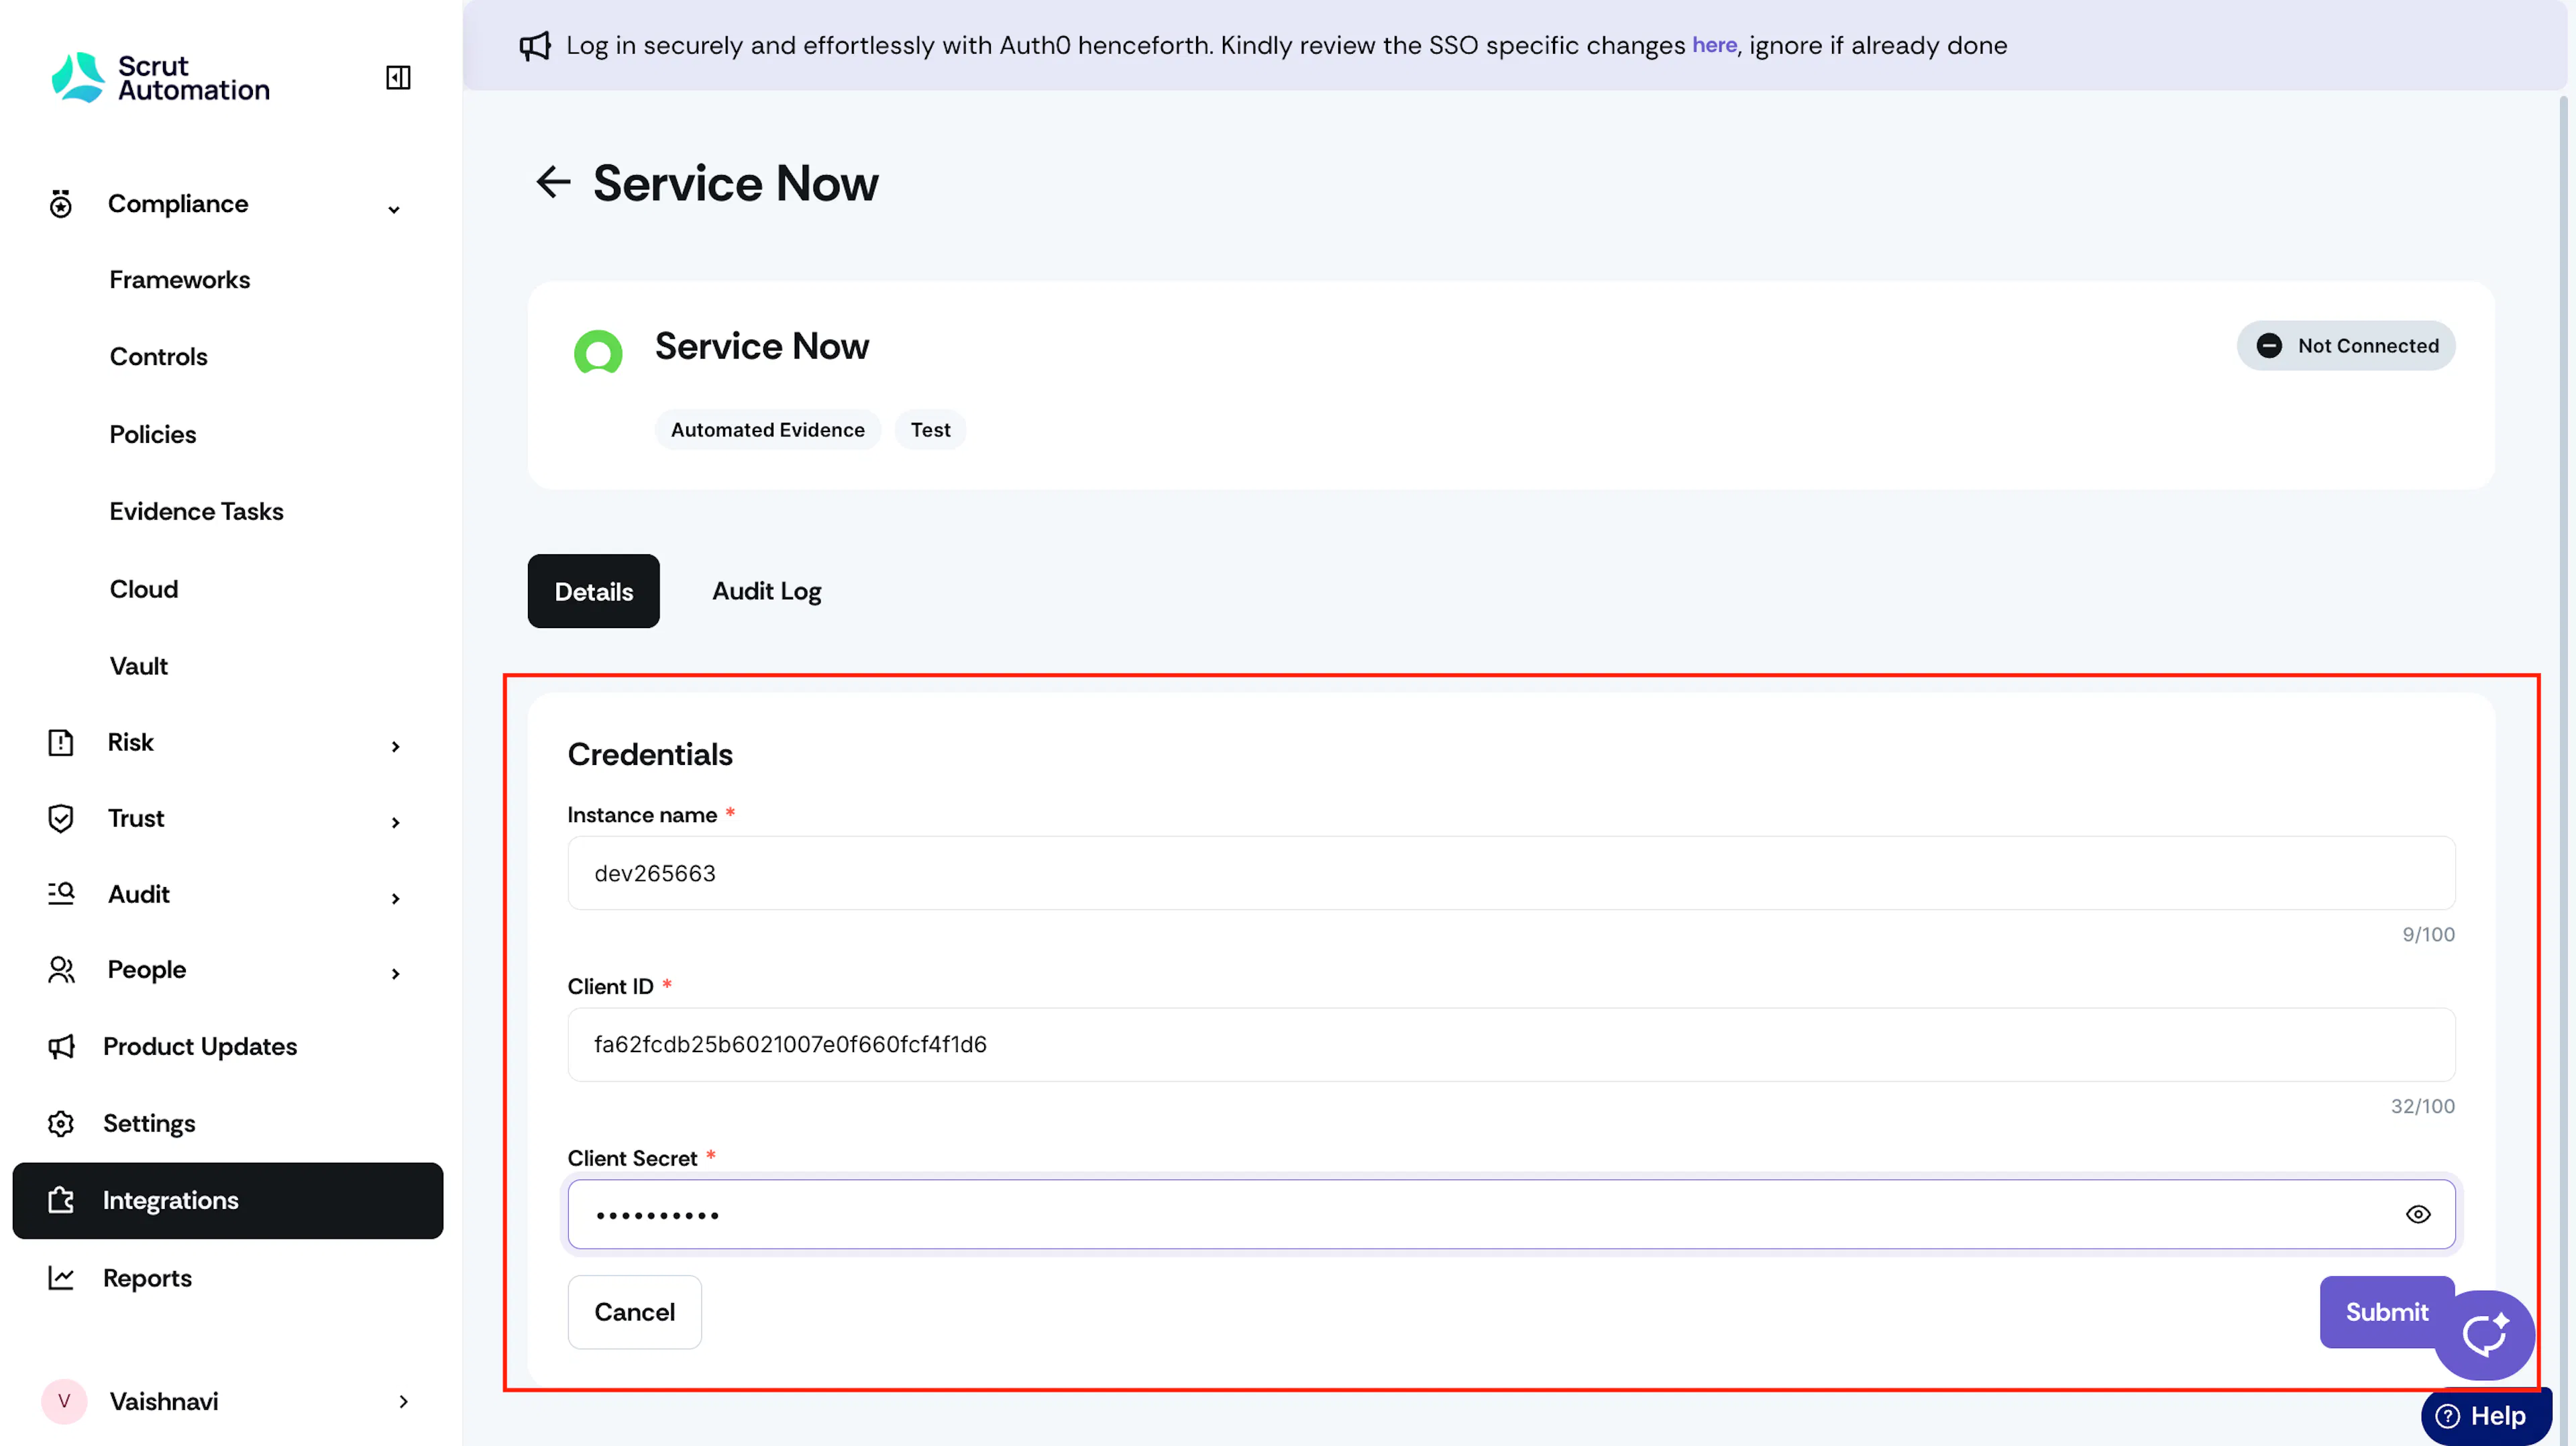2576x1446 pixels.
Task: Open the SSO changes 'here' link
Action: (x=1714, y=45)
